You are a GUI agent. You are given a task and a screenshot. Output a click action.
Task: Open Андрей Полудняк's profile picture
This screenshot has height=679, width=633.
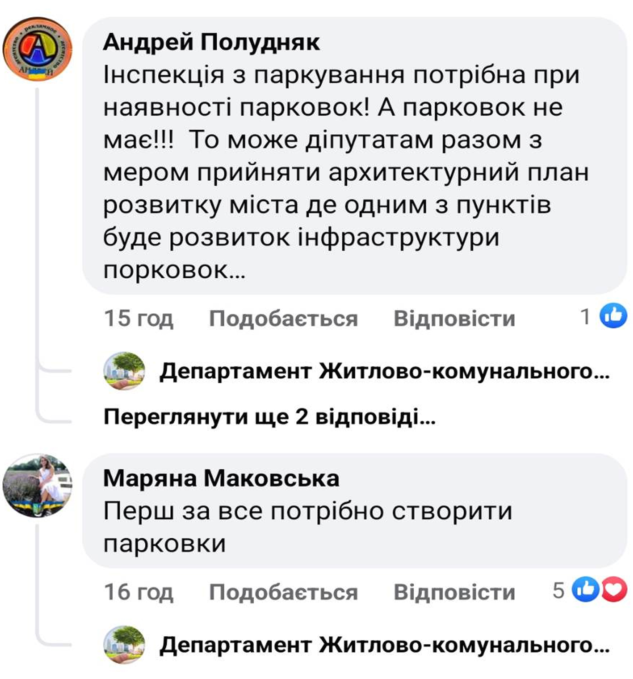pyautogui.click(x=37, y=49)
